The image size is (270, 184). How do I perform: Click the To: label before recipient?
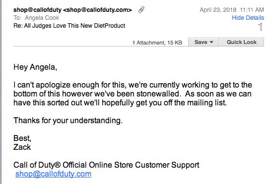pos(17,18)
